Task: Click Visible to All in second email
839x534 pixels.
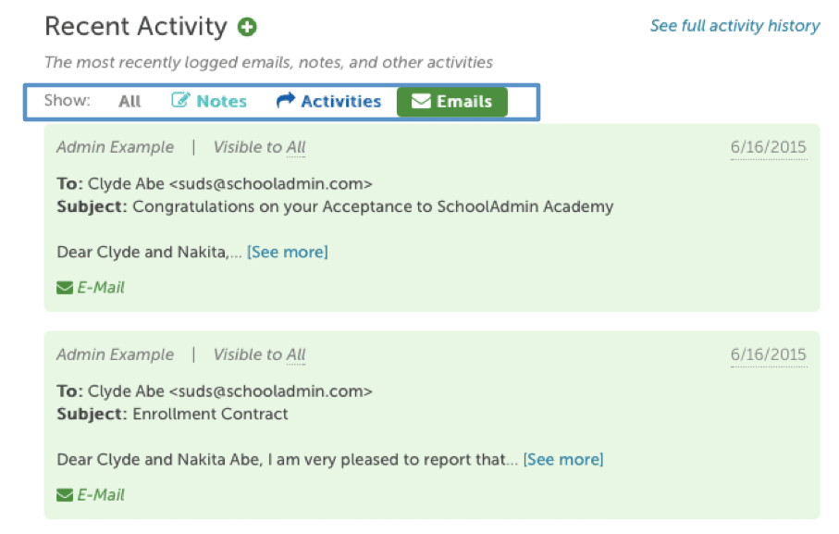Action: tap(259, 354)
